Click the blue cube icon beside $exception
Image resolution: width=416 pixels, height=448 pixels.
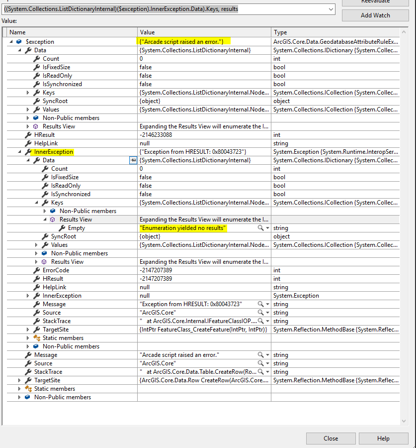pyautogui.click(x=19, y=42)
